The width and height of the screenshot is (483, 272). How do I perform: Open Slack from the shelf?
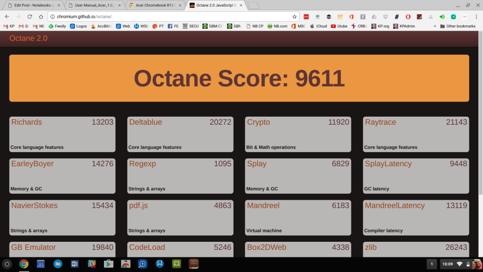point(92,264)
